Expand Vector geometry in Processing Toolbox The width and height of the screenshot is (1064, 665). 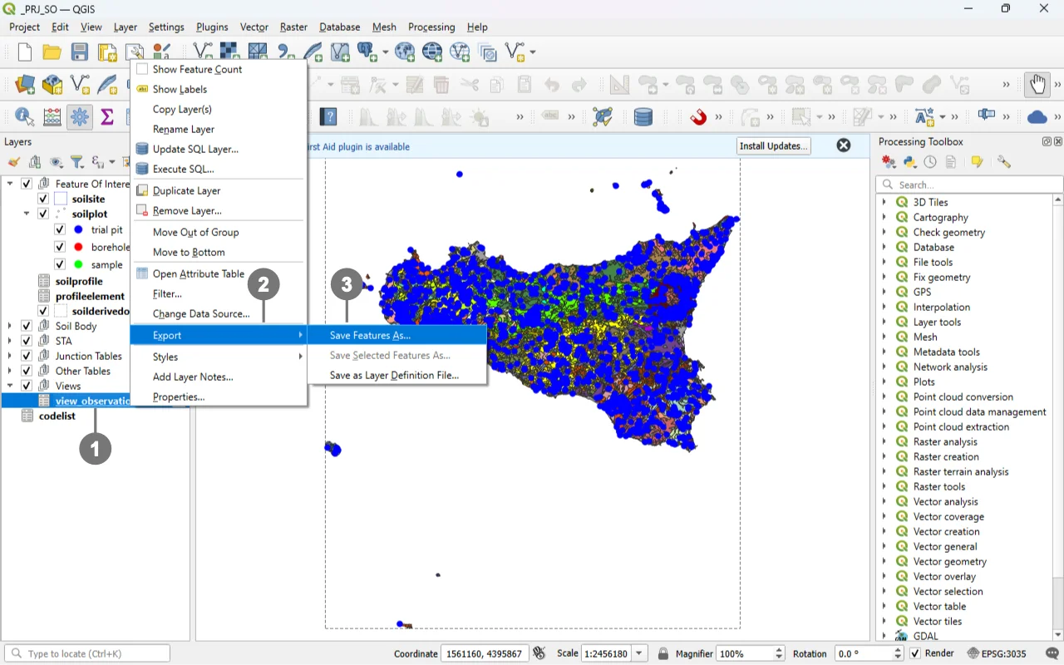coord(884,561)
